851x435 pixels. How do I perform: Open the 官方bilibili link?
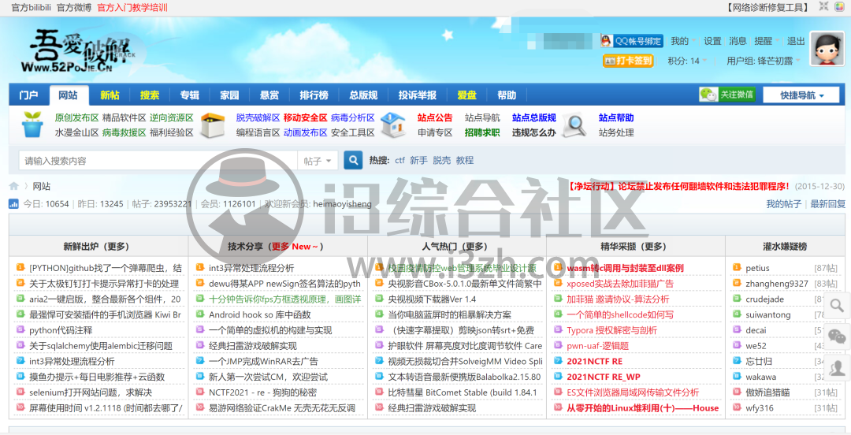coord(31,8)
